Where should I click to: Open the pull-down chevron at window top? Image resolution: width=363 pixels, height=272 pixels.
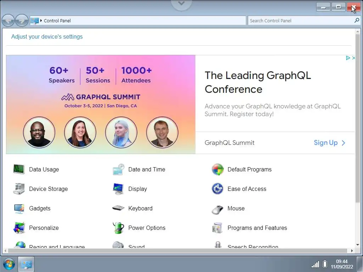181,4
